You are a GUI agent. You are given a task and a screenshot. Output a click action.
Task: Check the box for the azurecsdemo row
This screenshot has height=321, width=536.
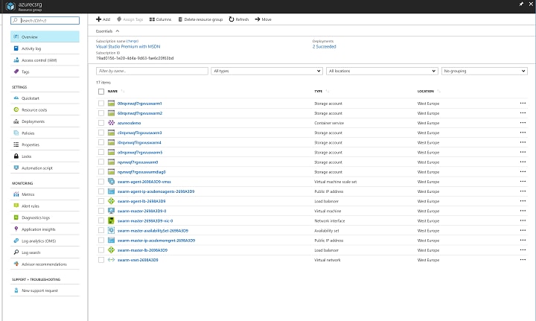(101, 123)
